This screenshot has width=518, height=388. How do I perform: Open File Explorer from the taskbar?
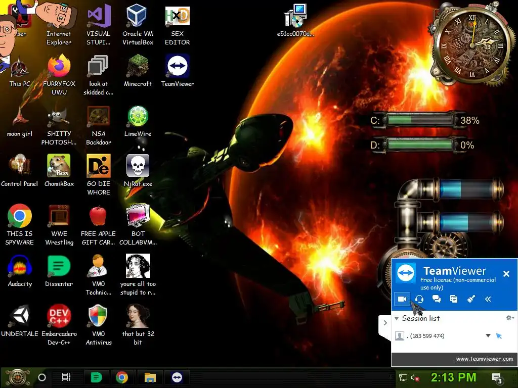click(x=150, y=377)
